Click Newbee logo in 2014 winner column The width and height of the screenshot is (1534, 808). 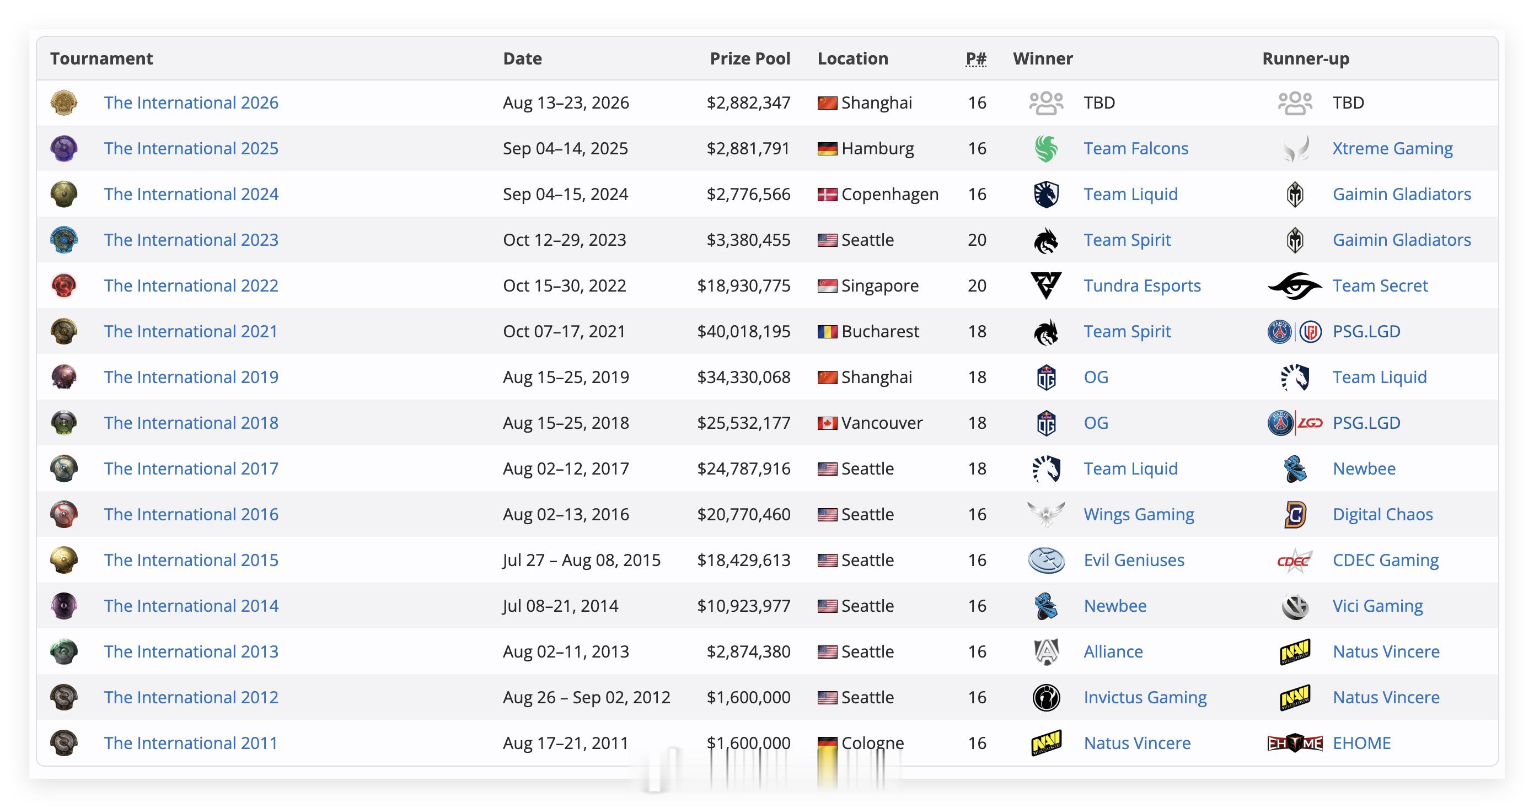tap(1047, 606)
